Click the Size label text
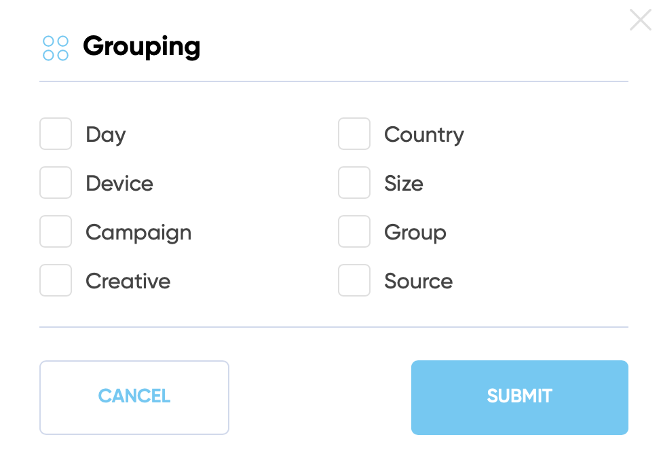The width and height of the screenshot is (661, 456). tap(404, 183)
